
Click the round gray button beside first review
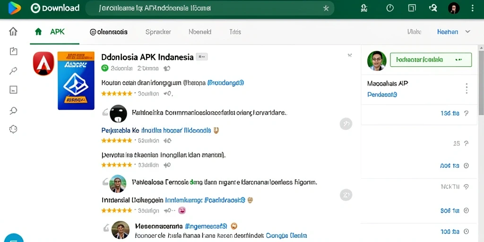346,124
